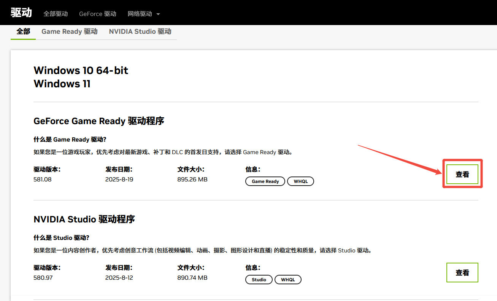Click the 什么是 Studio 驱动? text
This screenshot has height=301, width=497.
tap(62, 238)
